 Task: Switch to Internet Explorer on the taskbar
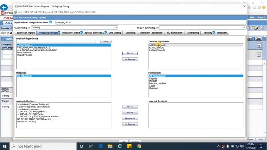pyautogui.click(x=120, y=146)
